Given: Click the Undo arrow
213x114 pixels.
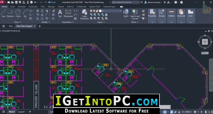Looking at the screenshot, I should tap(35, 2).
